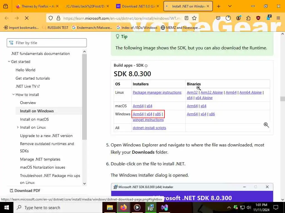Open Manage .NET templates page

click(40, 159)
